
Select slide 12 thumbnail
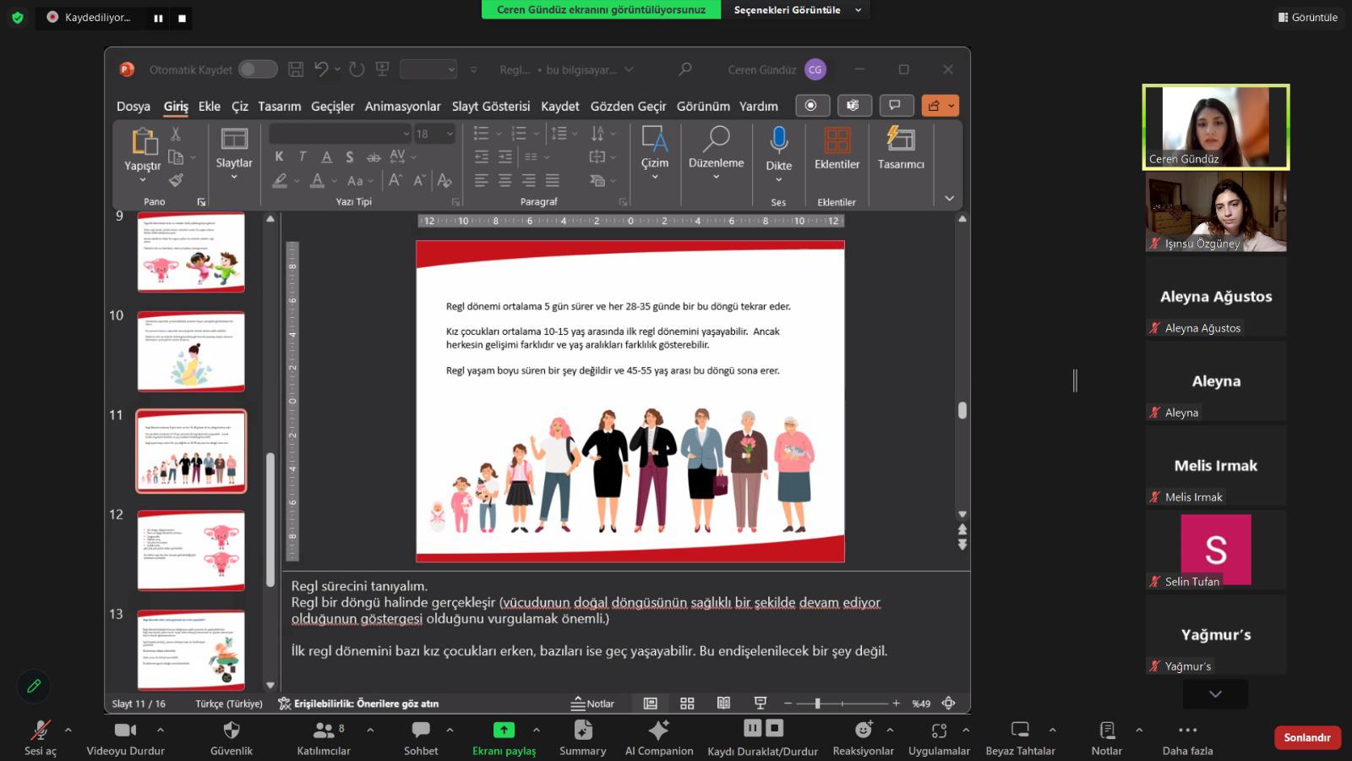pyautogui.click(x=191, y=550)
